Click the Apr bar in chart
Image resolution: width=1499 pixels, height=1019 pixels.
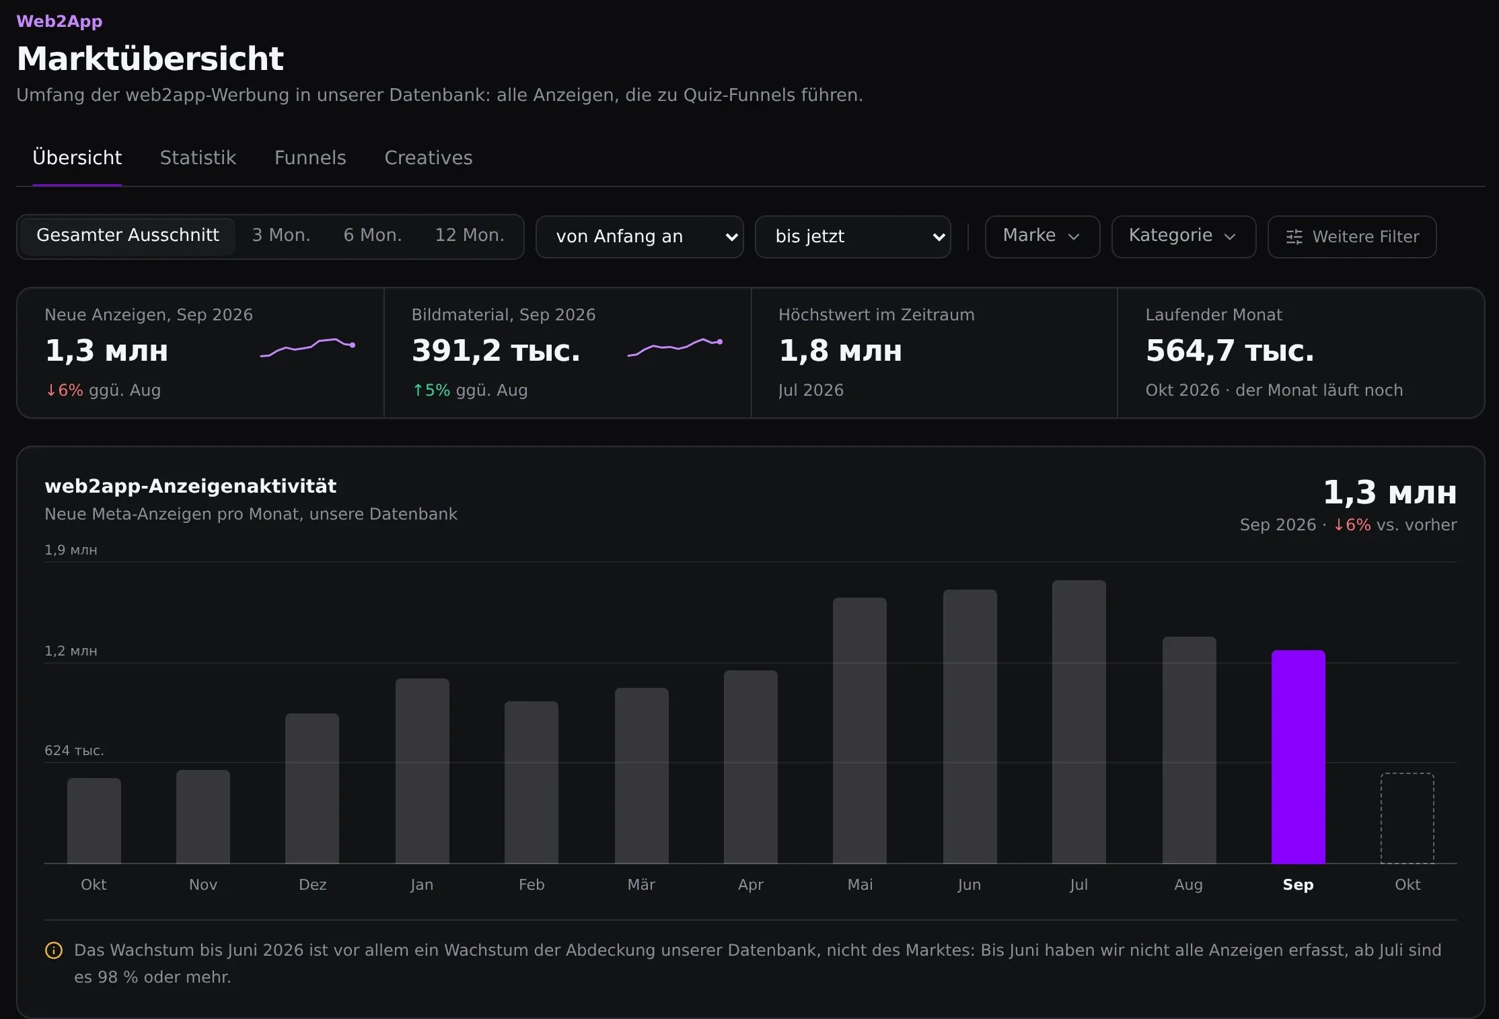click(751, 767)
